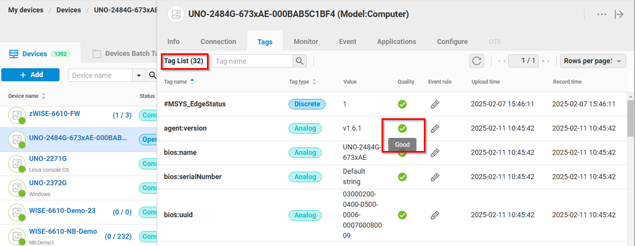Edit event rule for #MSYS_EdgeStatus tag
The height and width of the screenshot is (246, 635).
(x=435, y=104)
